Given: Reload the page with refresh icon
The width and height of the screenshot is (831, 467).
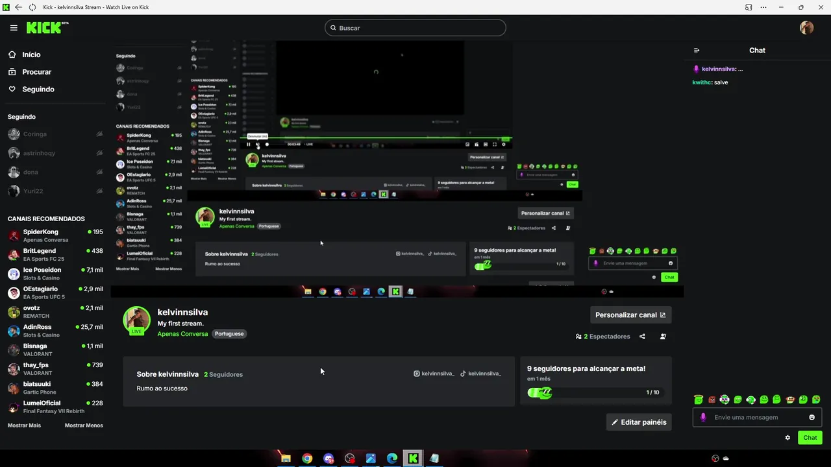Looking at the screenshot, I should (x=32, y=7).
